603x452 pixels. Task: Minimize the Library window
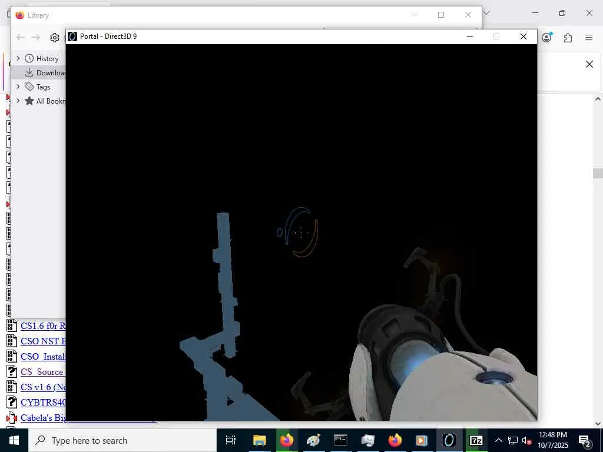click(415, 15)
